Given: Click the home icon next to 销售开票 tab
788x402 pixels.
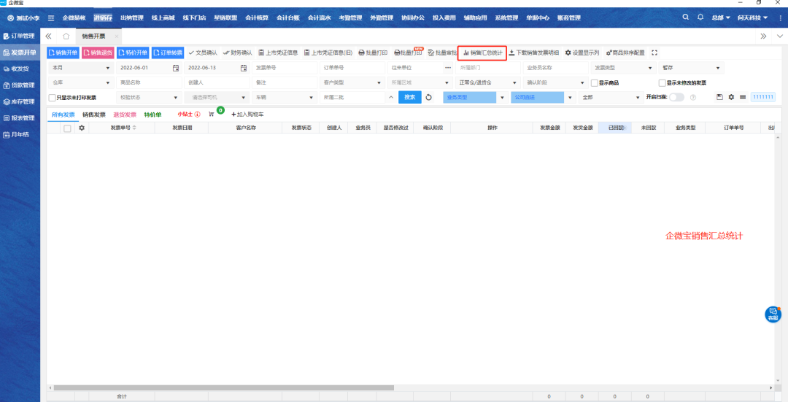Looking at the screenshot, I should click(x=66, y=36).
